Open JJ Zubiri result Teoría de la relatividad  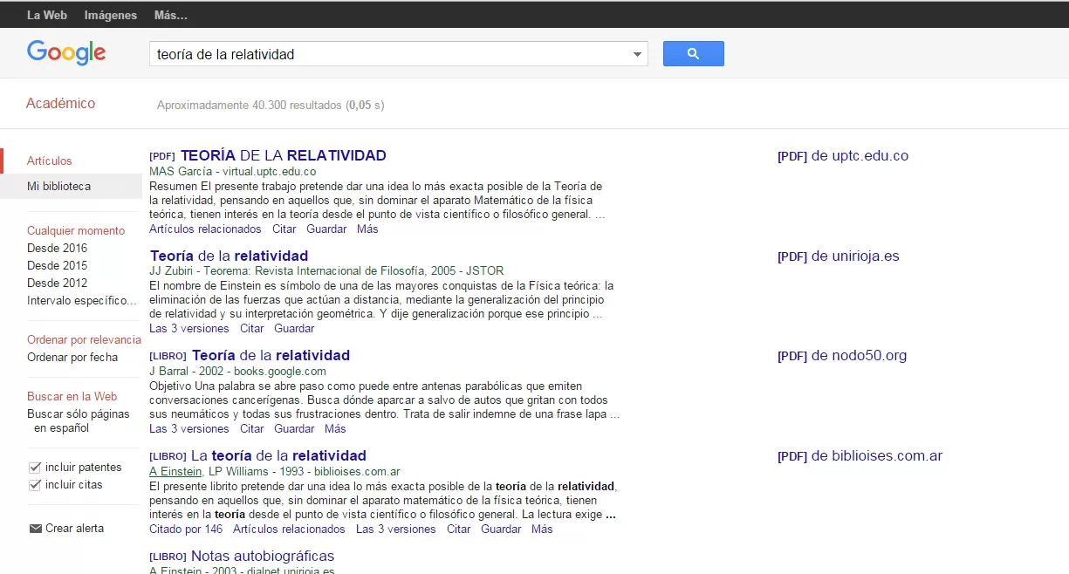click(229, 256)
